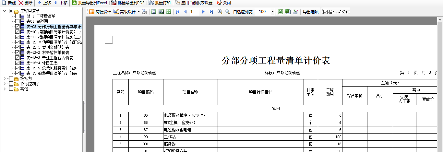Screen dimensions: 443x152
Task: Go to last page
Action: 211,12
